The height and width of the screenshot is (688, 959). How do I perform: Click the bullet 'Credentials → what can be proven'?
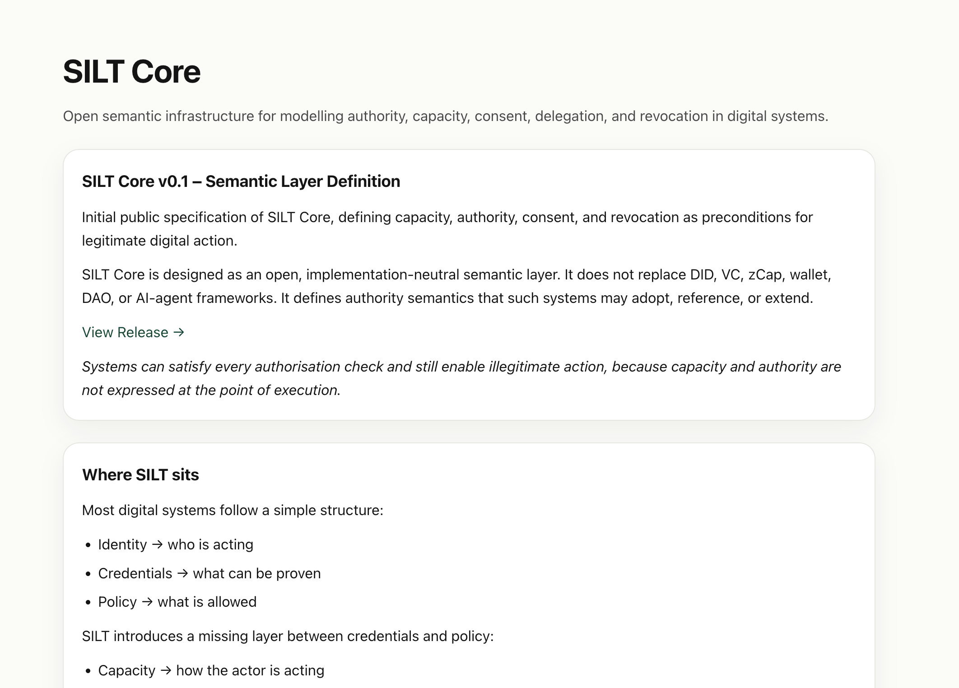[209, 573]
